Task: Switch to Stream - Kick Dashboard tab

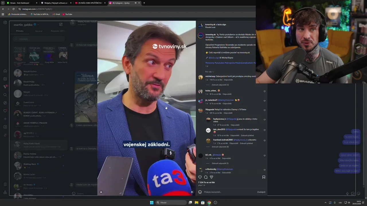Action: click(22, 3)
